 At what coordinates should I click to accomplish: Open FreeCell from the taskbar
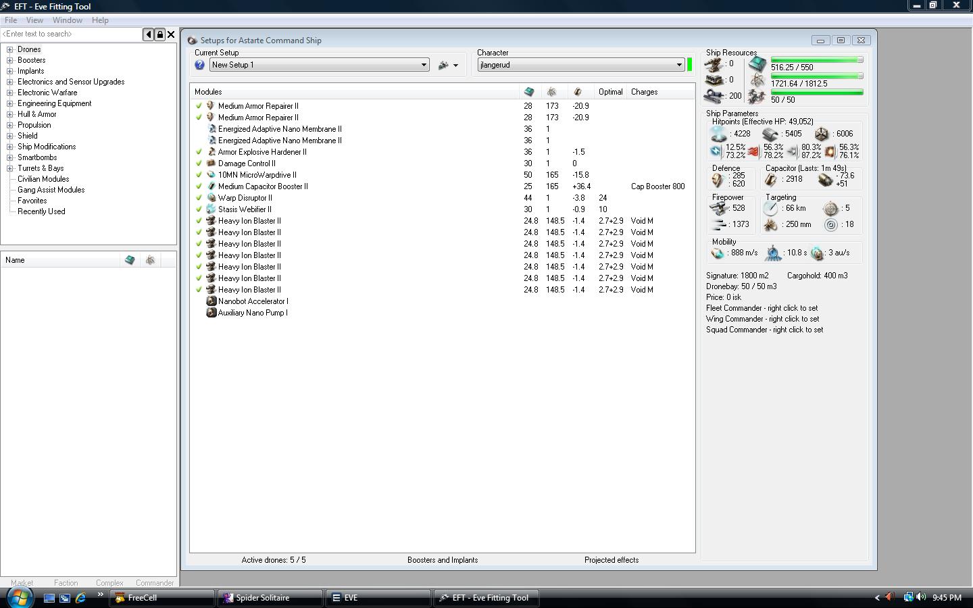pyautogui.click(x=162, y=598)
